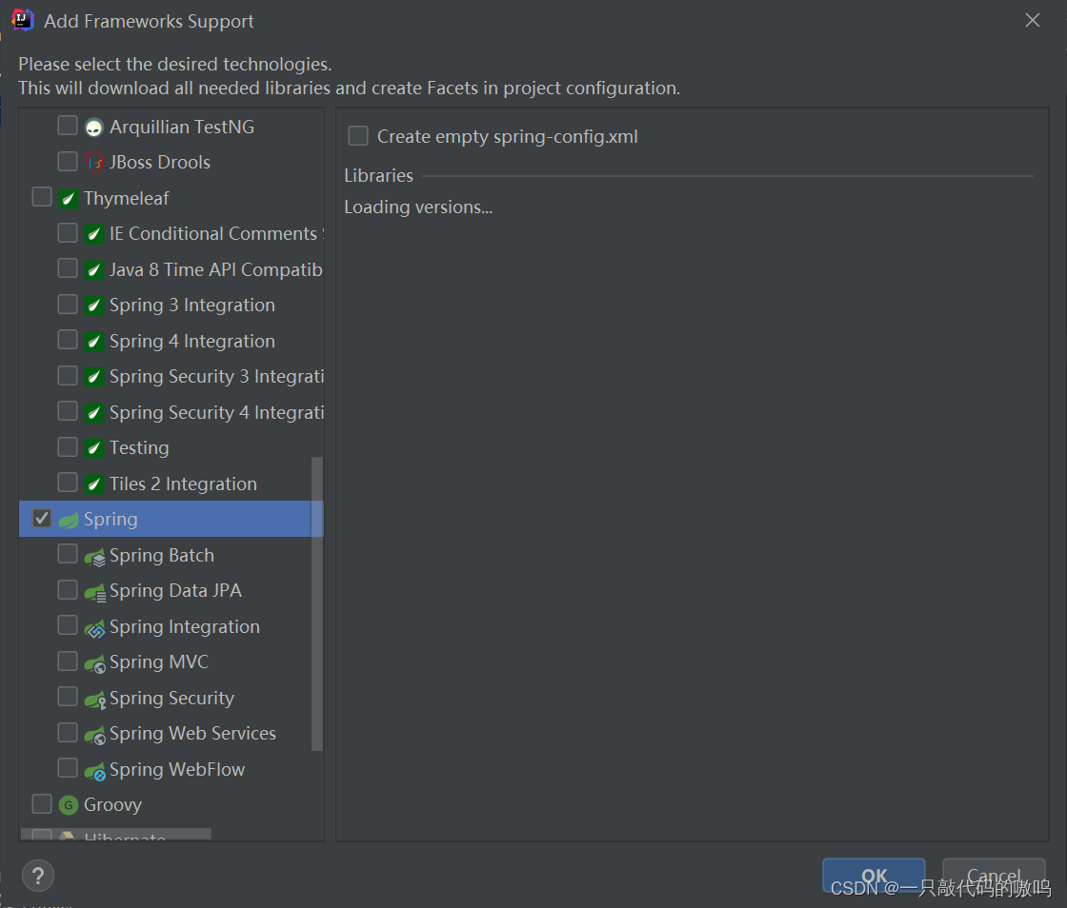
Task: Close the Add Frameworks Support dialog
Action: tap(1033, 20)
